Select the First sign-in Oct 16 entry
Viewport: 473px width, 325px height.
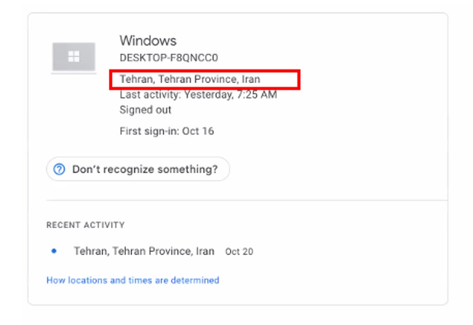(x=167, y=131)
